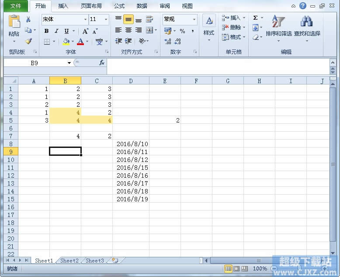Image resolution: width=340 pixels, height=277 pixels.
Task: Select the Format Painter brush
Action: coord(28,41)
